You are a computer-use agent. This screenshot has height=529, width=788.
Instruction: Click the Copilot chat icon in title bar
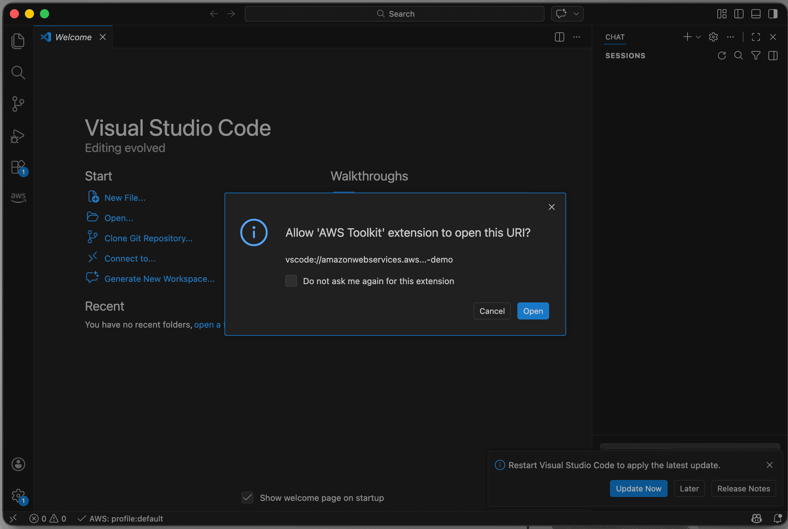coord(562,14)
